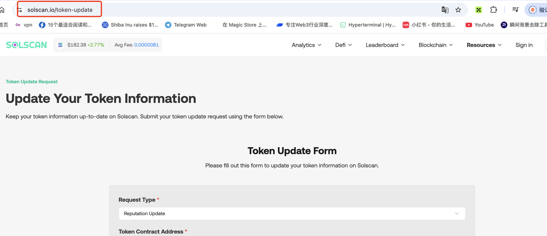Click the translate page icon
Screen dimensions: 547x236
point(445,10)
